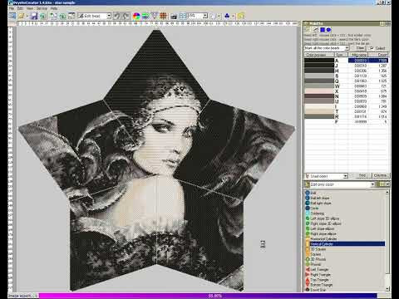This screenshot has height=299, width=399.
Task: Click the icon right of the color wheel
Action: click(145, 16)
